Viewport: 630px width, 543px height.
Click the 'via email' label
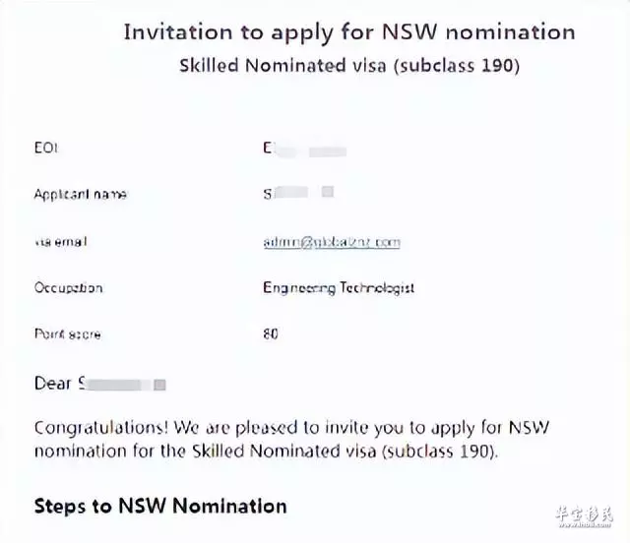[x=61, y=242]
